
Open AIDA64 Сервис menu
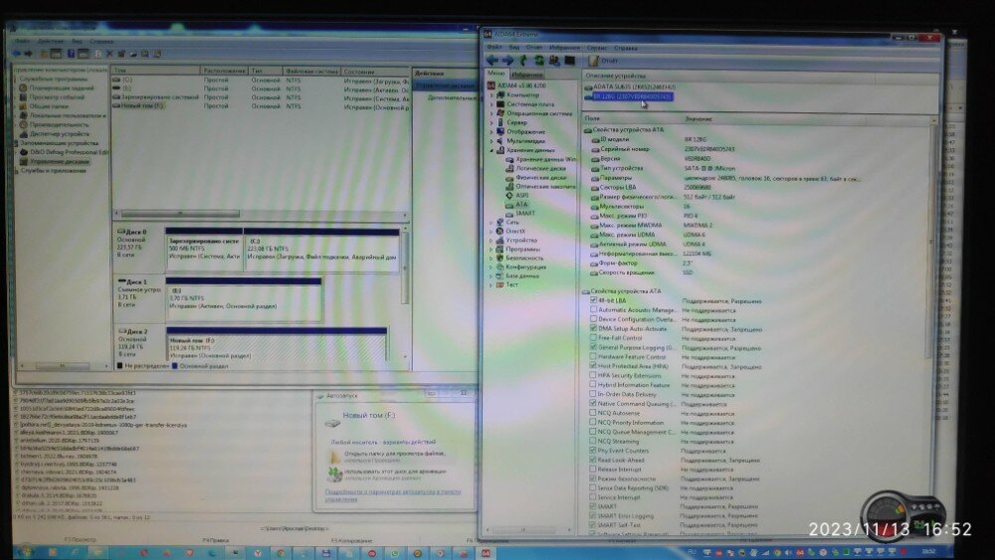(596, 48)
